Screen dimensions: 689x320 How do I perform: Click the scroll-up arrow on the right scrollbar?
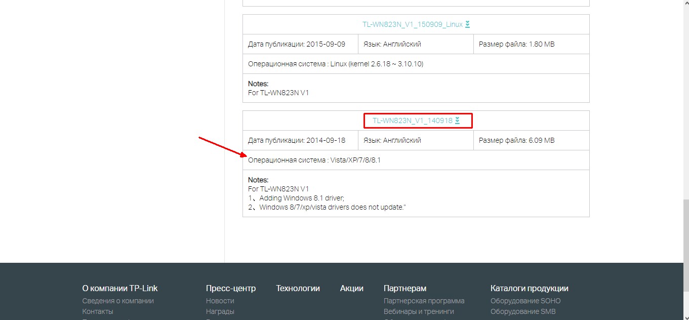(685, 4)
